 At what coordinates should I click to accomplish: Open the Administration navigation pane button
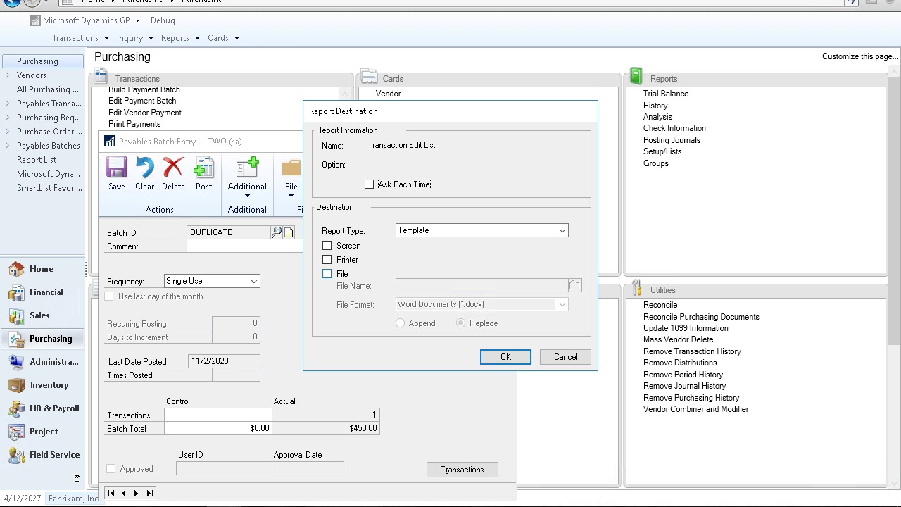pos(42,362)
